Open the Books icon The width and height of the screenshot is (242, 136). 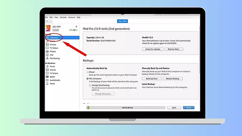pos(47,77)
